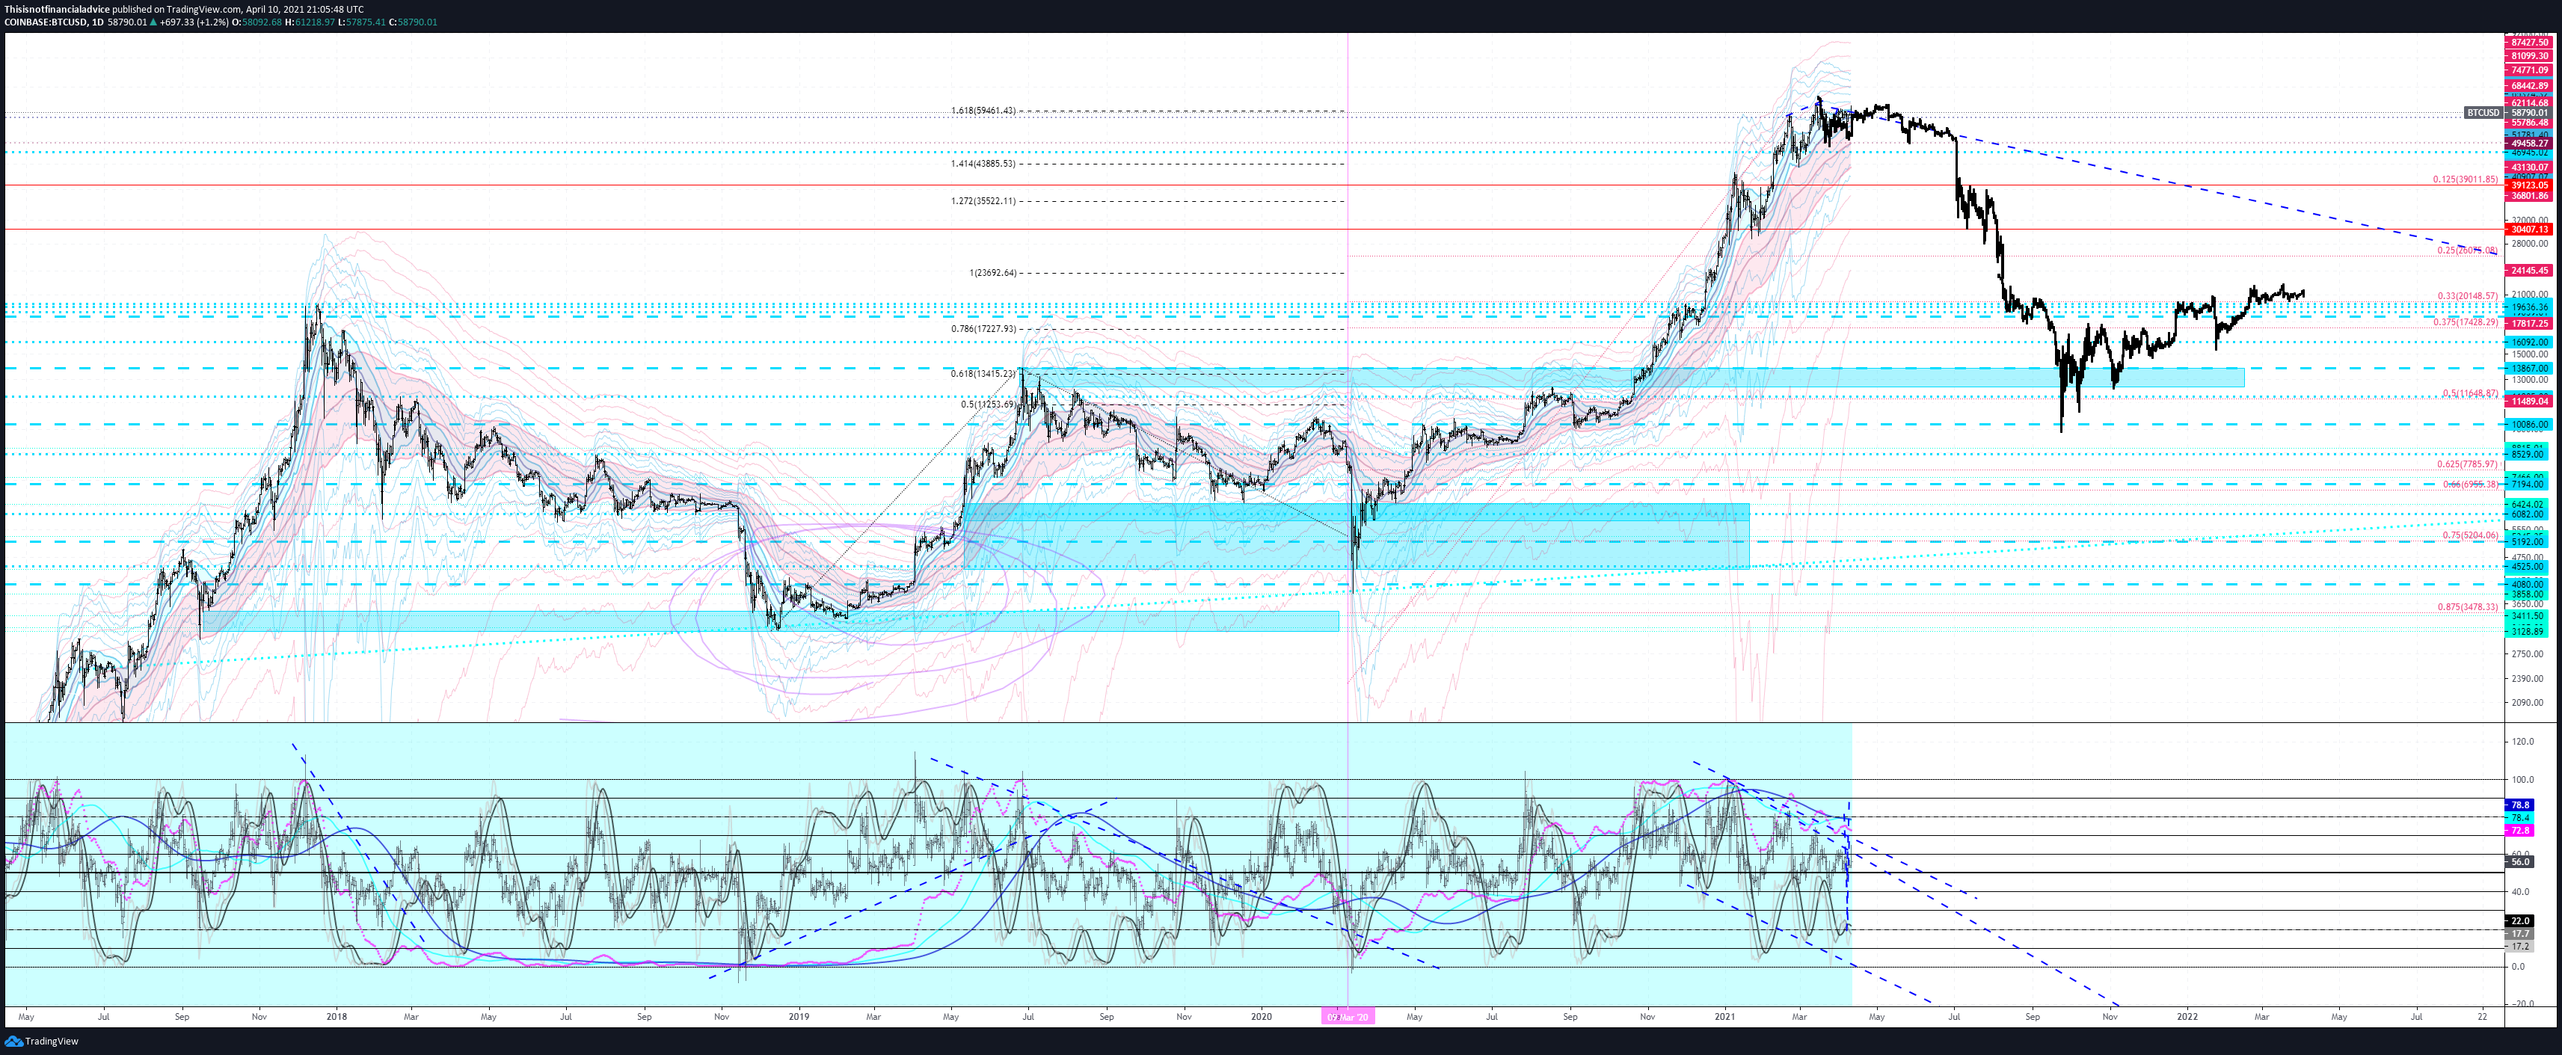The height and width of the screenshot is (1055, 2562).
Task: Click the 2018 year label on time axis
Action: click(x=337, y=1017)
